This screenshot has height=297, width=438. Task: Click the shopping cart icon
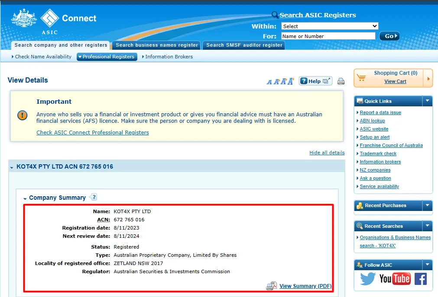click(x=361, y=77)
